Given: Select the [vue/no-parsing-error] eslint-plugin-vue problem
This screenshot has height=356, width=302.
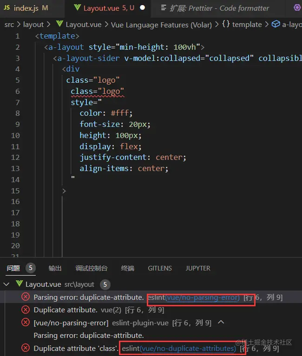Looking at the screenshot, I should click(151, 323).
